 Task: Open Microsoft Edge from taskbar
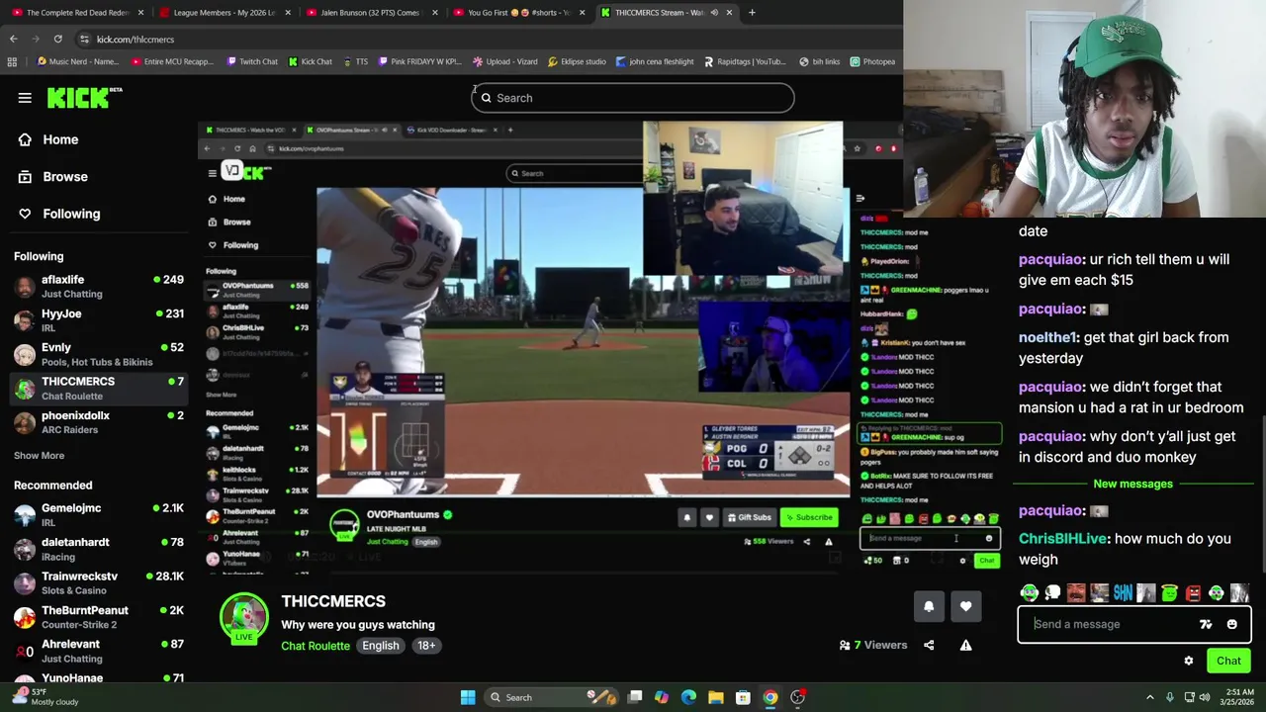pos(688,697)
